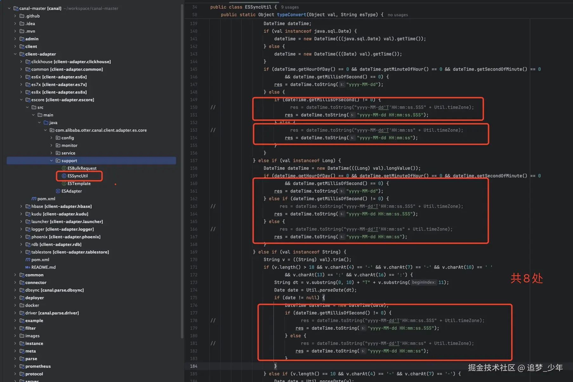573x382 pixels.
Task: Click the config package folder icon
Action: click(58, 138)
